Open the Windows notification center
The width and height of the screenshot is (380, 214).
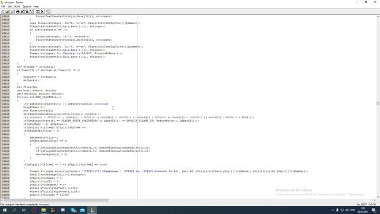point(374,210)
